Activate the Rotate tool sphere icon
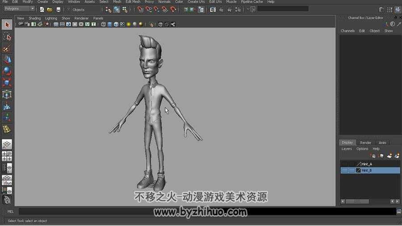 7,71
